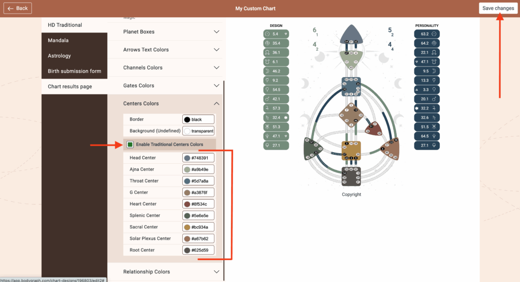This screenshot has height=282, width=520.
Task: Click the Heart center shape in bodygraph
Action: pyautogui.click(x=374, y=128)
